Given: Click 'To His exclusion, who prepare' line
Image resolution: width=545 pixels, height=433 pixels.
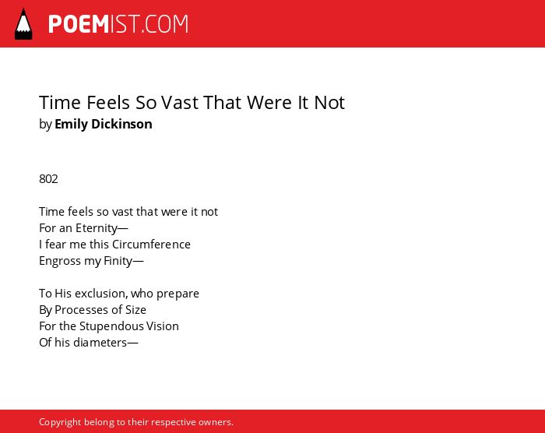Looking at the screenshot, I should click(x=119, y=294).
